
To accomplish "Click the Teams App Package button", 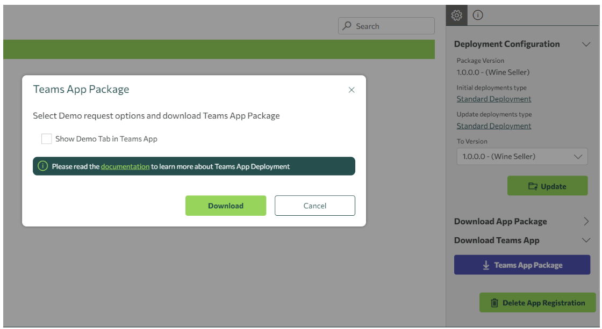I will coord(522,265).
